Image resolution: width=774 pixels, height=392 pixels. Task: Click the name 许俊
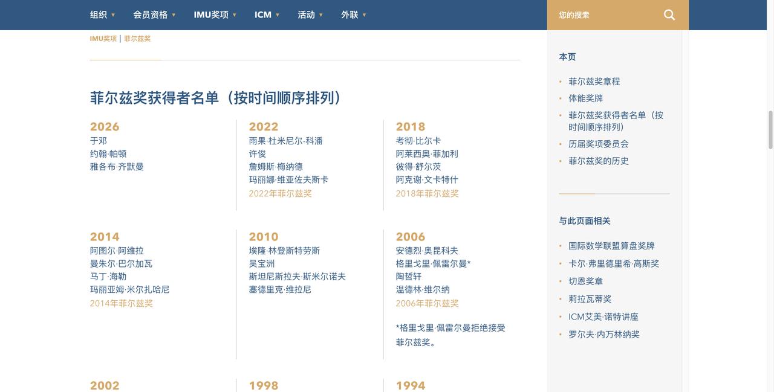pyautogui.click(x=258, y=154)
